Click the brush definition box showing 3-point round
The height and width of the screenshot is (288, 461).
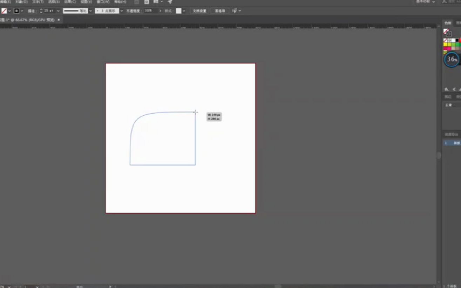107,11
